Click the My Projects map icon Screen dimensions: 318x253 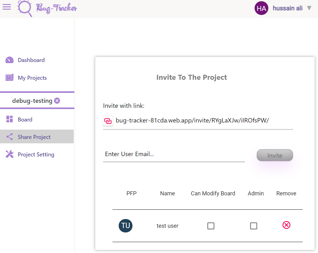click(9, 78)
